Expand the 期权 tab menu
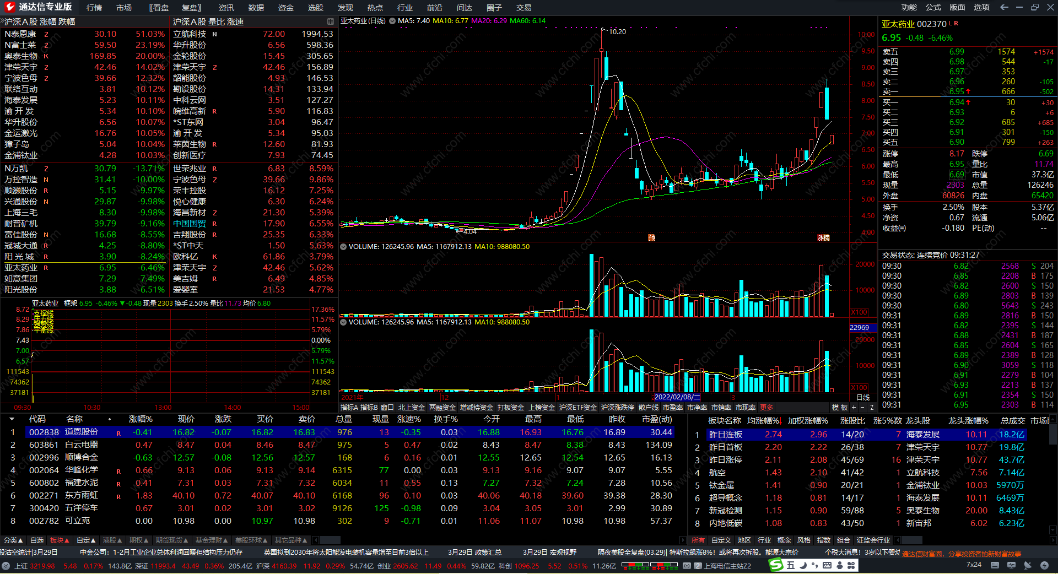This screenshot has width=1058, height=574. pyautogui.click(x=139, y=540)
